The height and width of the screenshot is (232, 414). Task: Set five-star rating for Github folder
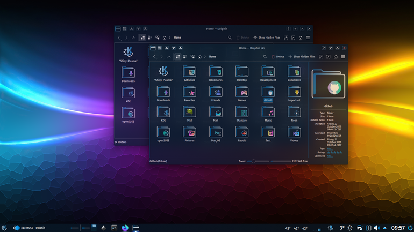(x=340, y=152)
